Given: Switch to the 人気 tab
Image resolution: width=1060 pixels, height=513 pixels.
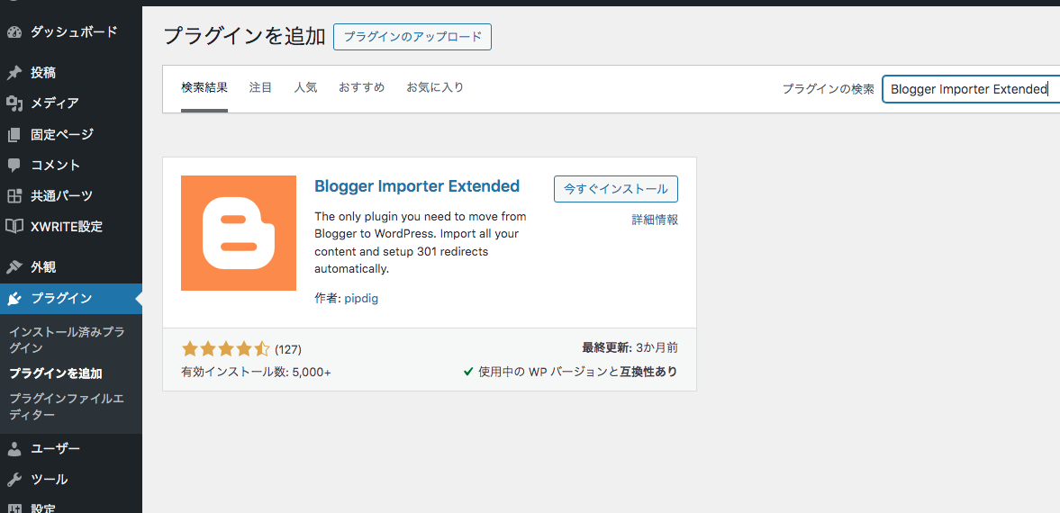Looking at the screenshot, I should click(305, 87).
